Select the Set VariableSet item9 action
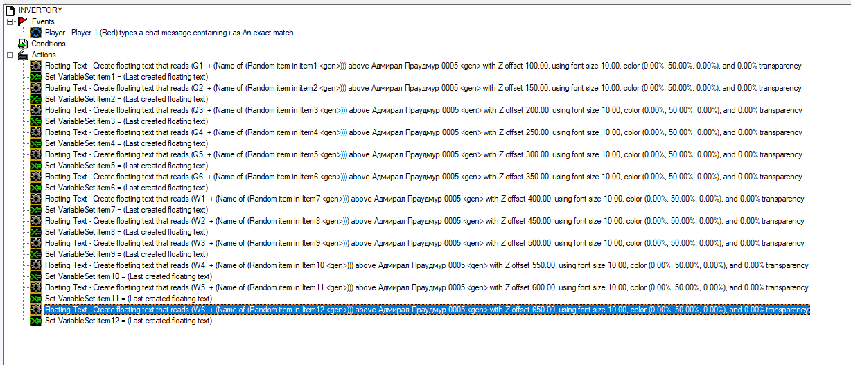The height and width of the screenshot is (365, 851). 126,254
